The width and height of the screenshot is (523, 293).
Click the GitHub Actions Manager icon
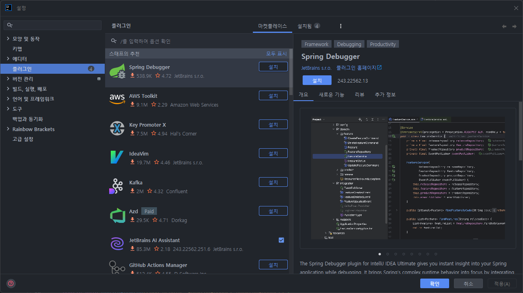pyautogui.click(x=117, y=268)
